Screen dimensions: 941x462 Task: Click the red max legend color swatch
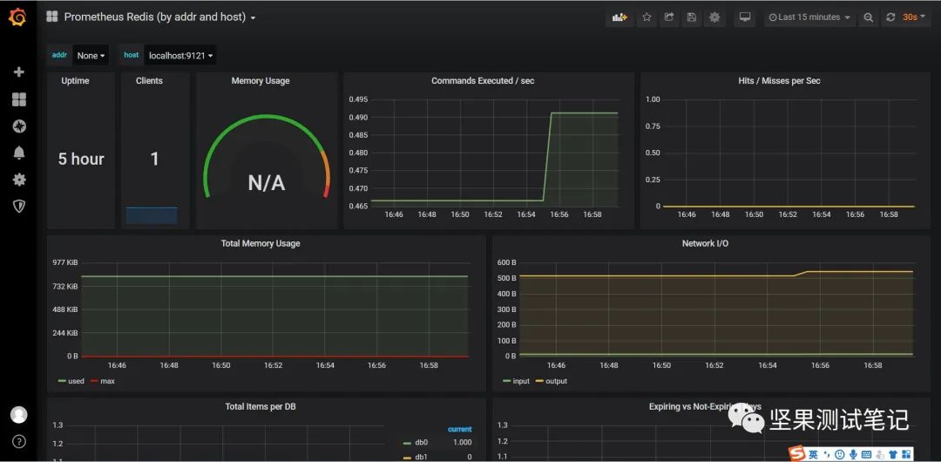pyautogui.click(x=93, y=382)
